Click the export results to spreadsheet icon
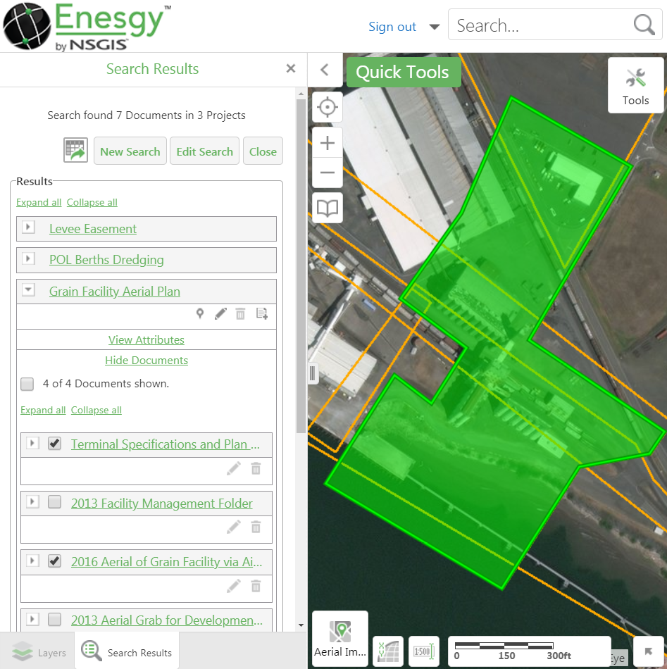Screen dimensions: 667x669 coord(75,150)
